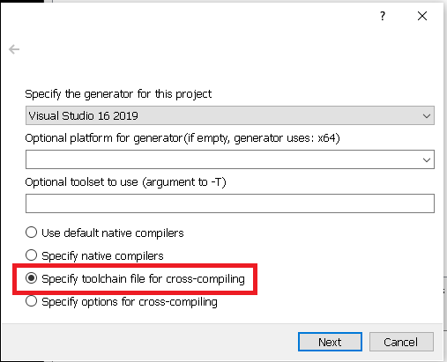This screenshot has width=447, height=362.
Task: Close the generator dialog with the X
Action: (422, 16)
